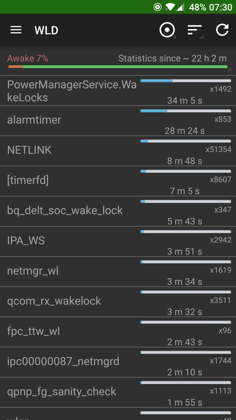Image resolution: width=236 pixels, height=420 pixels.
Task: Expand the Statistics since time dropdown
Action: point(173,59)
